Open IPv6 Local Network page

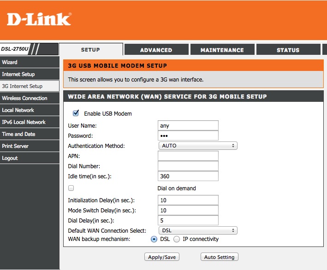point(30,122)
